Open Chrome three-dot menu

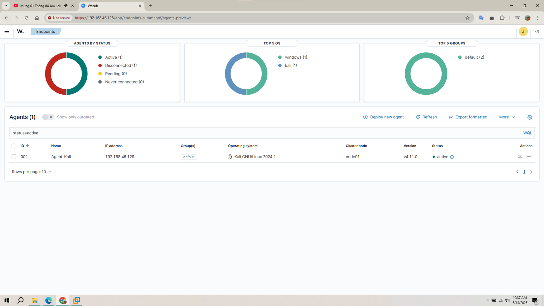(538, 18)
